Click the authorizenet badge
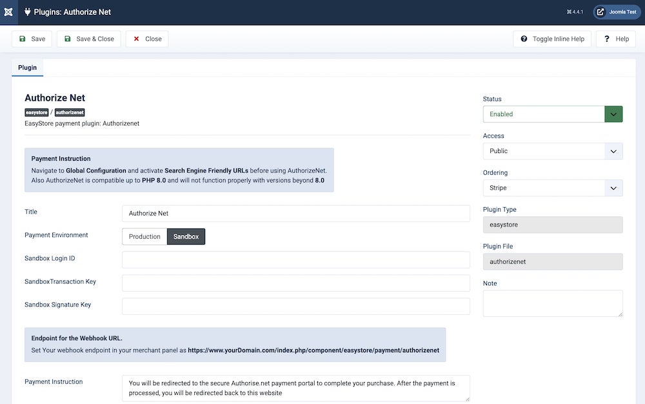Viewport: 645px width, 404px height. pos(70,112)
